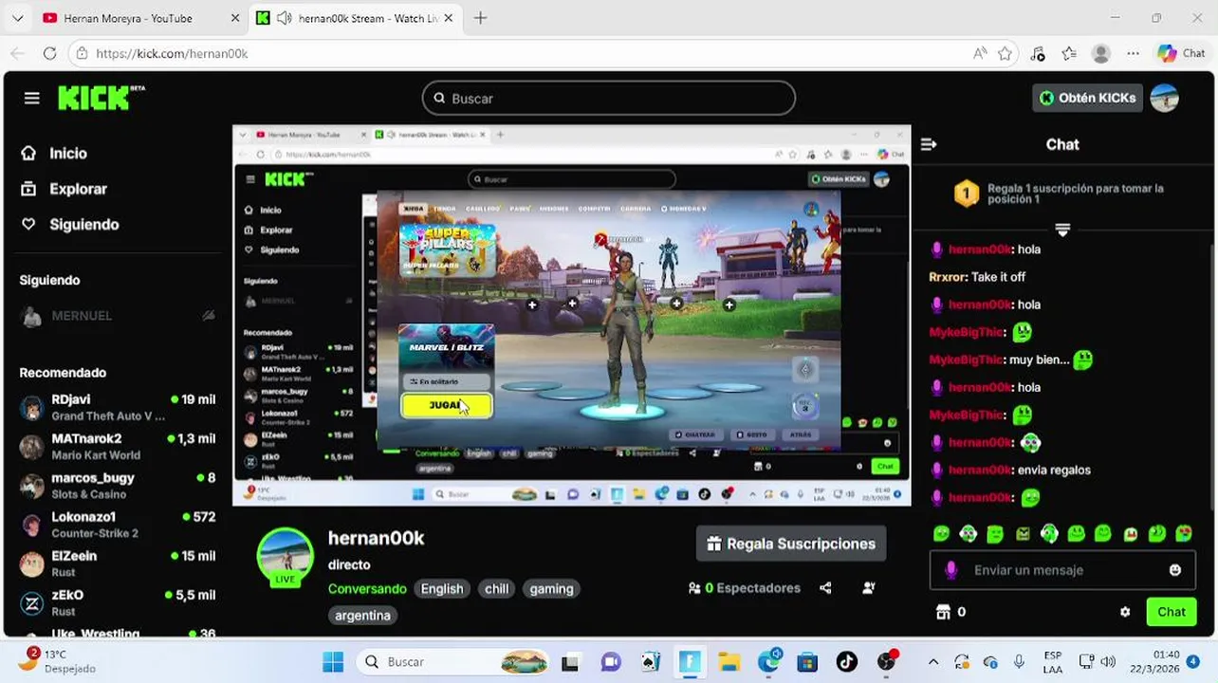Image resolution: width=1218 pixels, height=683 pixels.
Task: Click 'envia regalos' chat message
Action: point(1054,470)
